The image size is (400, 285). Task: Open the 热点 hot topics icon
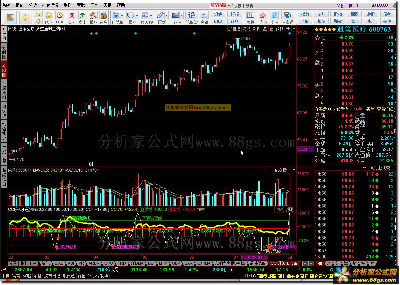click(x=263, y=18)
